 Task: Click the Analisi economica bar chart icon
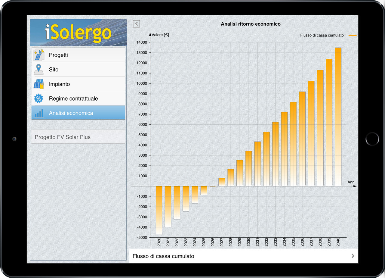(x=39, y=113)
